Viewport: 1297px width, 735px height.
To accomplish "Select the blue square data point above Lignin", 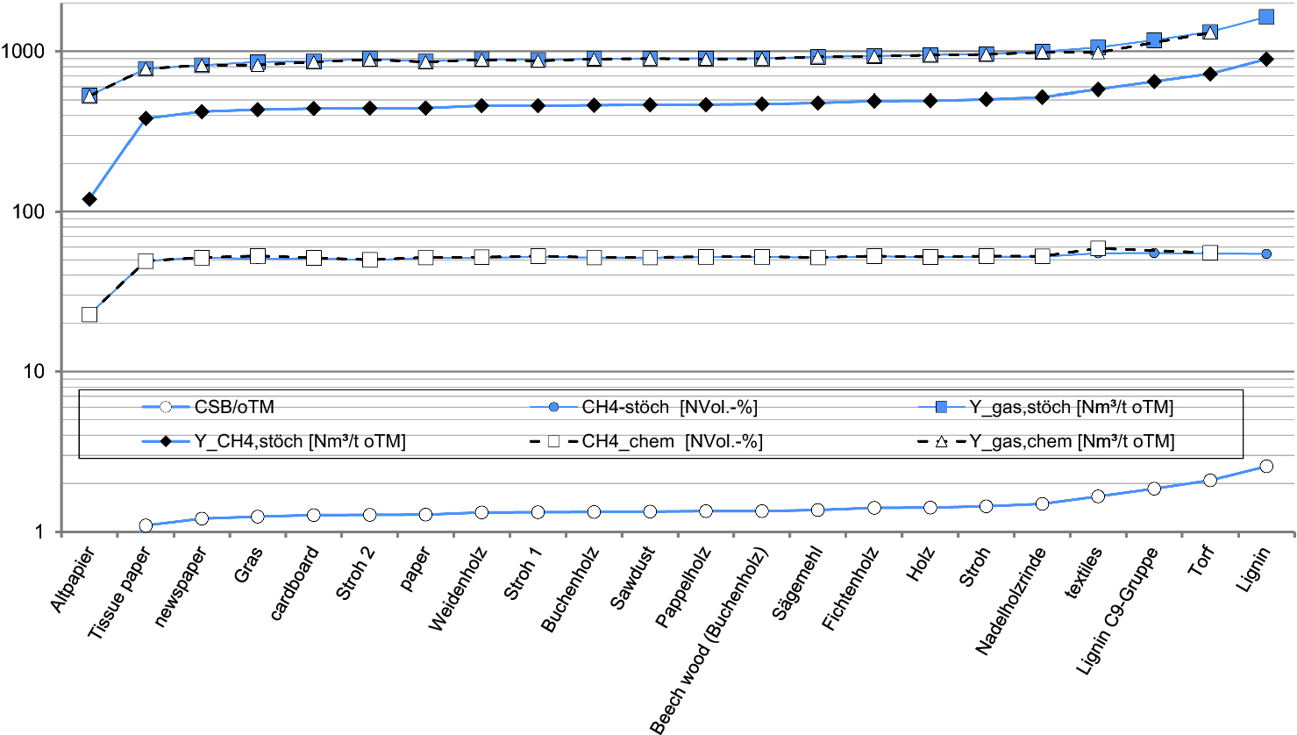I will (1265, 17).
